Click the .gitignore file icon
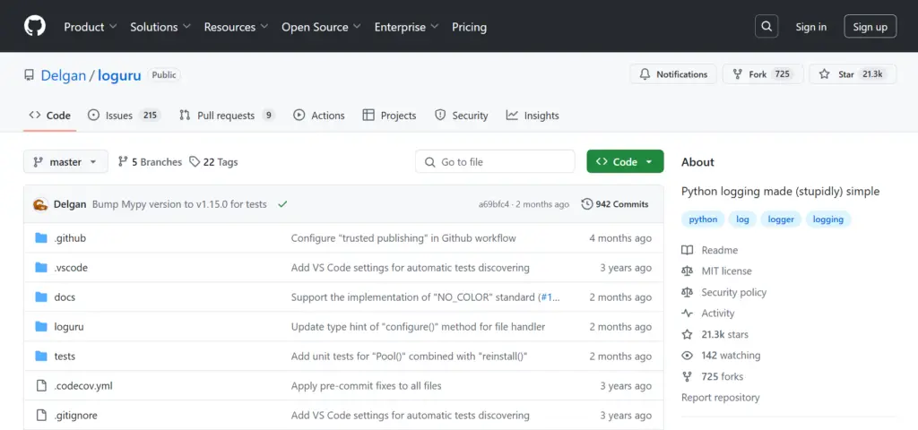This screenshot has width=918, height=430. coord(41,416)
